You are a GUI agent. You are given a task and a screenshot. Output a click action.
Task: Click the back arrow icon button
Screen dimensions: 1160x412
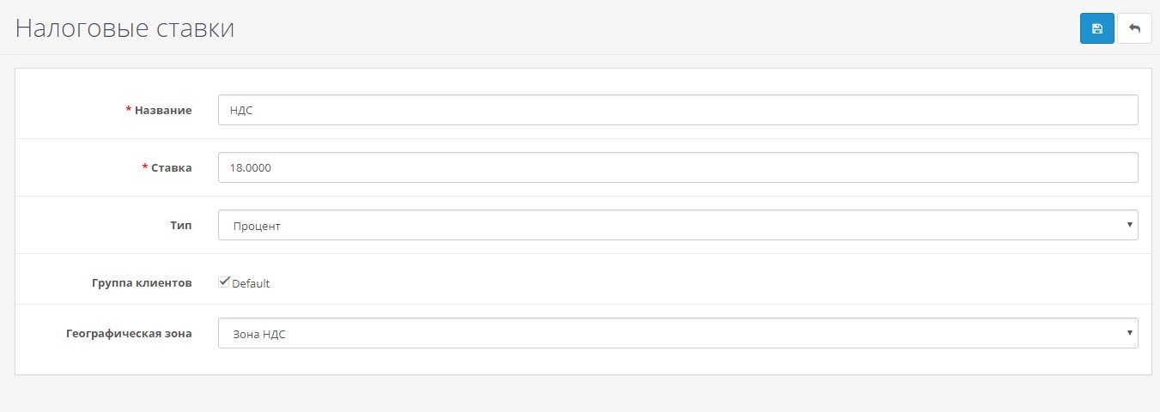1134,28
